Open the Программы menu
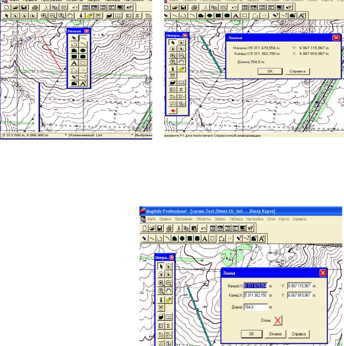The height and width of the screenshot is (346, 344). coord(183,219)
